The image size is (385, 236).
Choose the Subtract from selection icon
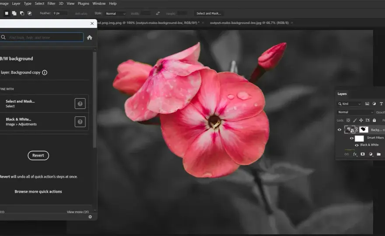[x=22, y=13]
